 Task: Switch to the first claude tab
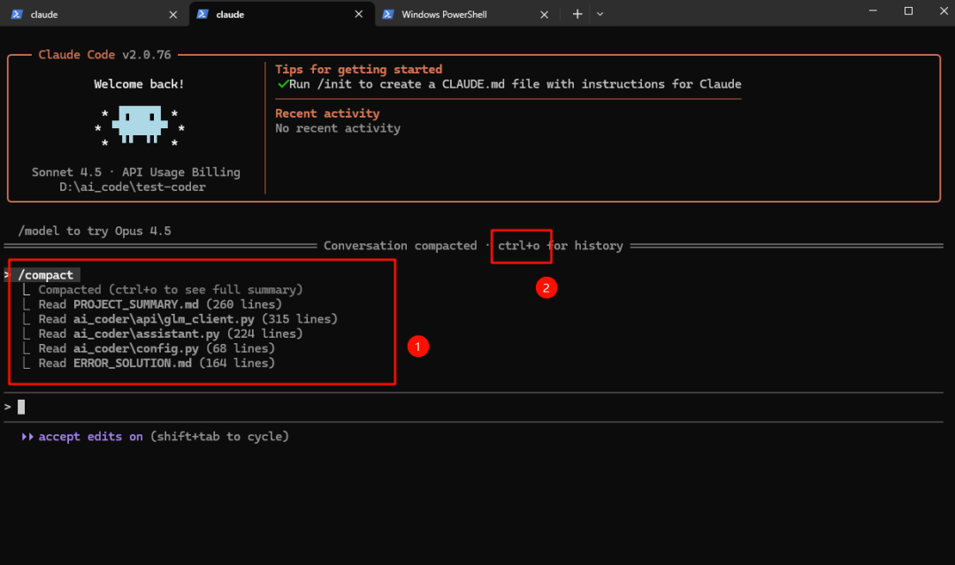pyautogui.click(x=95, y=14)
